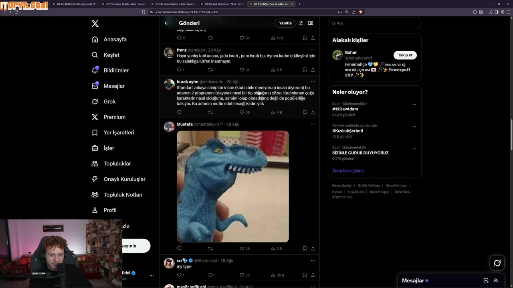Repost Mustafa's dinosaur post

tap(210, 248)
